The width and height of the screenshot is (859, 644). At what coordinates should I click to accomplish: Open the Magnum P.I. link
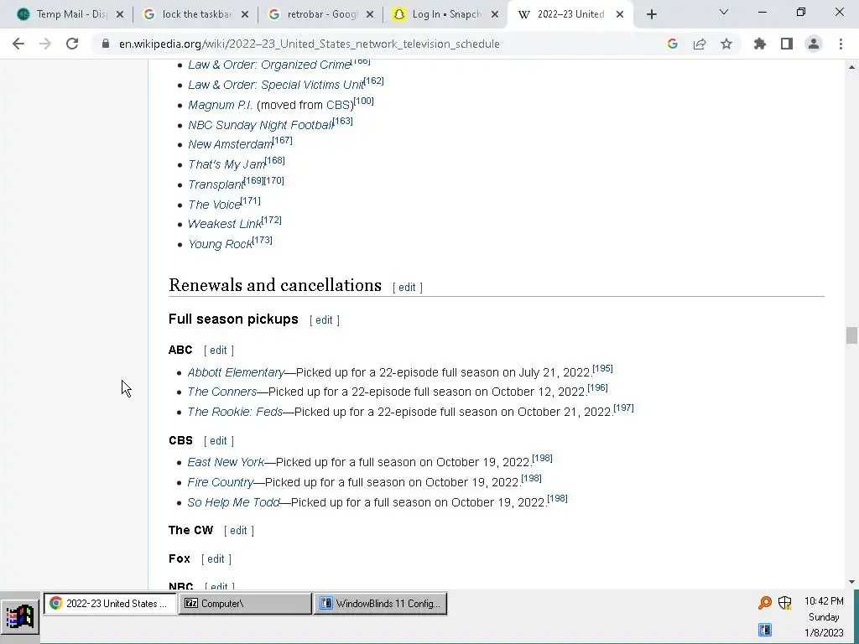(x=220, y=105)
